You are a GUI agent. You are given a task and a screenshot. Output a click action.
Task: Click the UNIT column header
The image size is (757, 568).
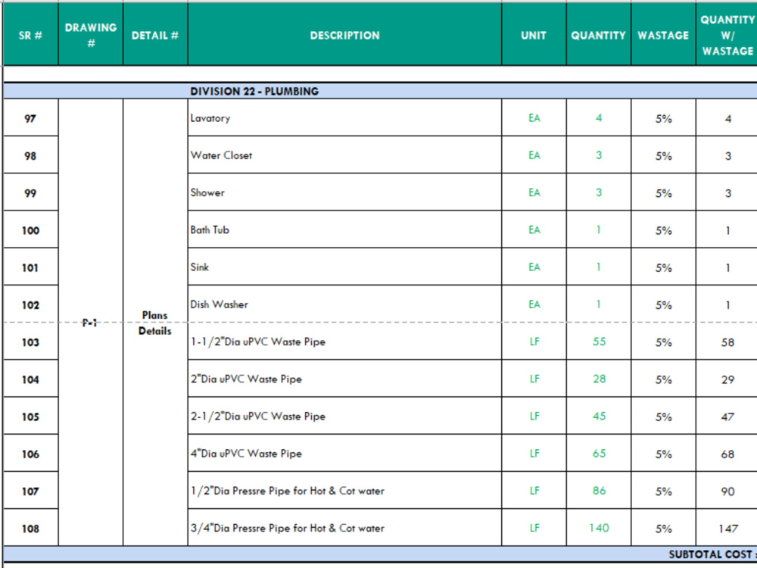click(534, 36)
